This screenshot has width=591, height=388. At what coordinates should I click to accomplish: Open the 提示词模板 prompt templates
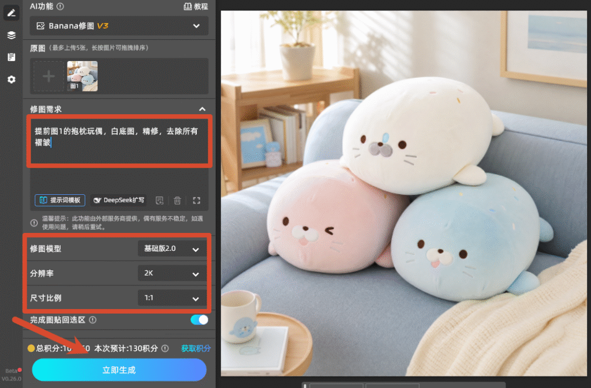(x=60, y=200)
